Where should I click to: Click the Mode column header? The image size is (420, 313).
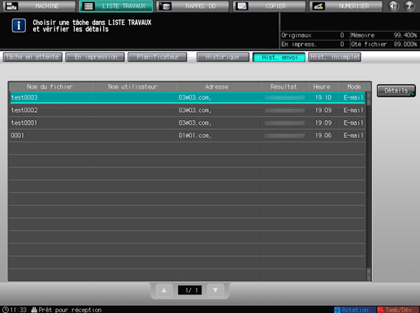click(x=354, y=87)
